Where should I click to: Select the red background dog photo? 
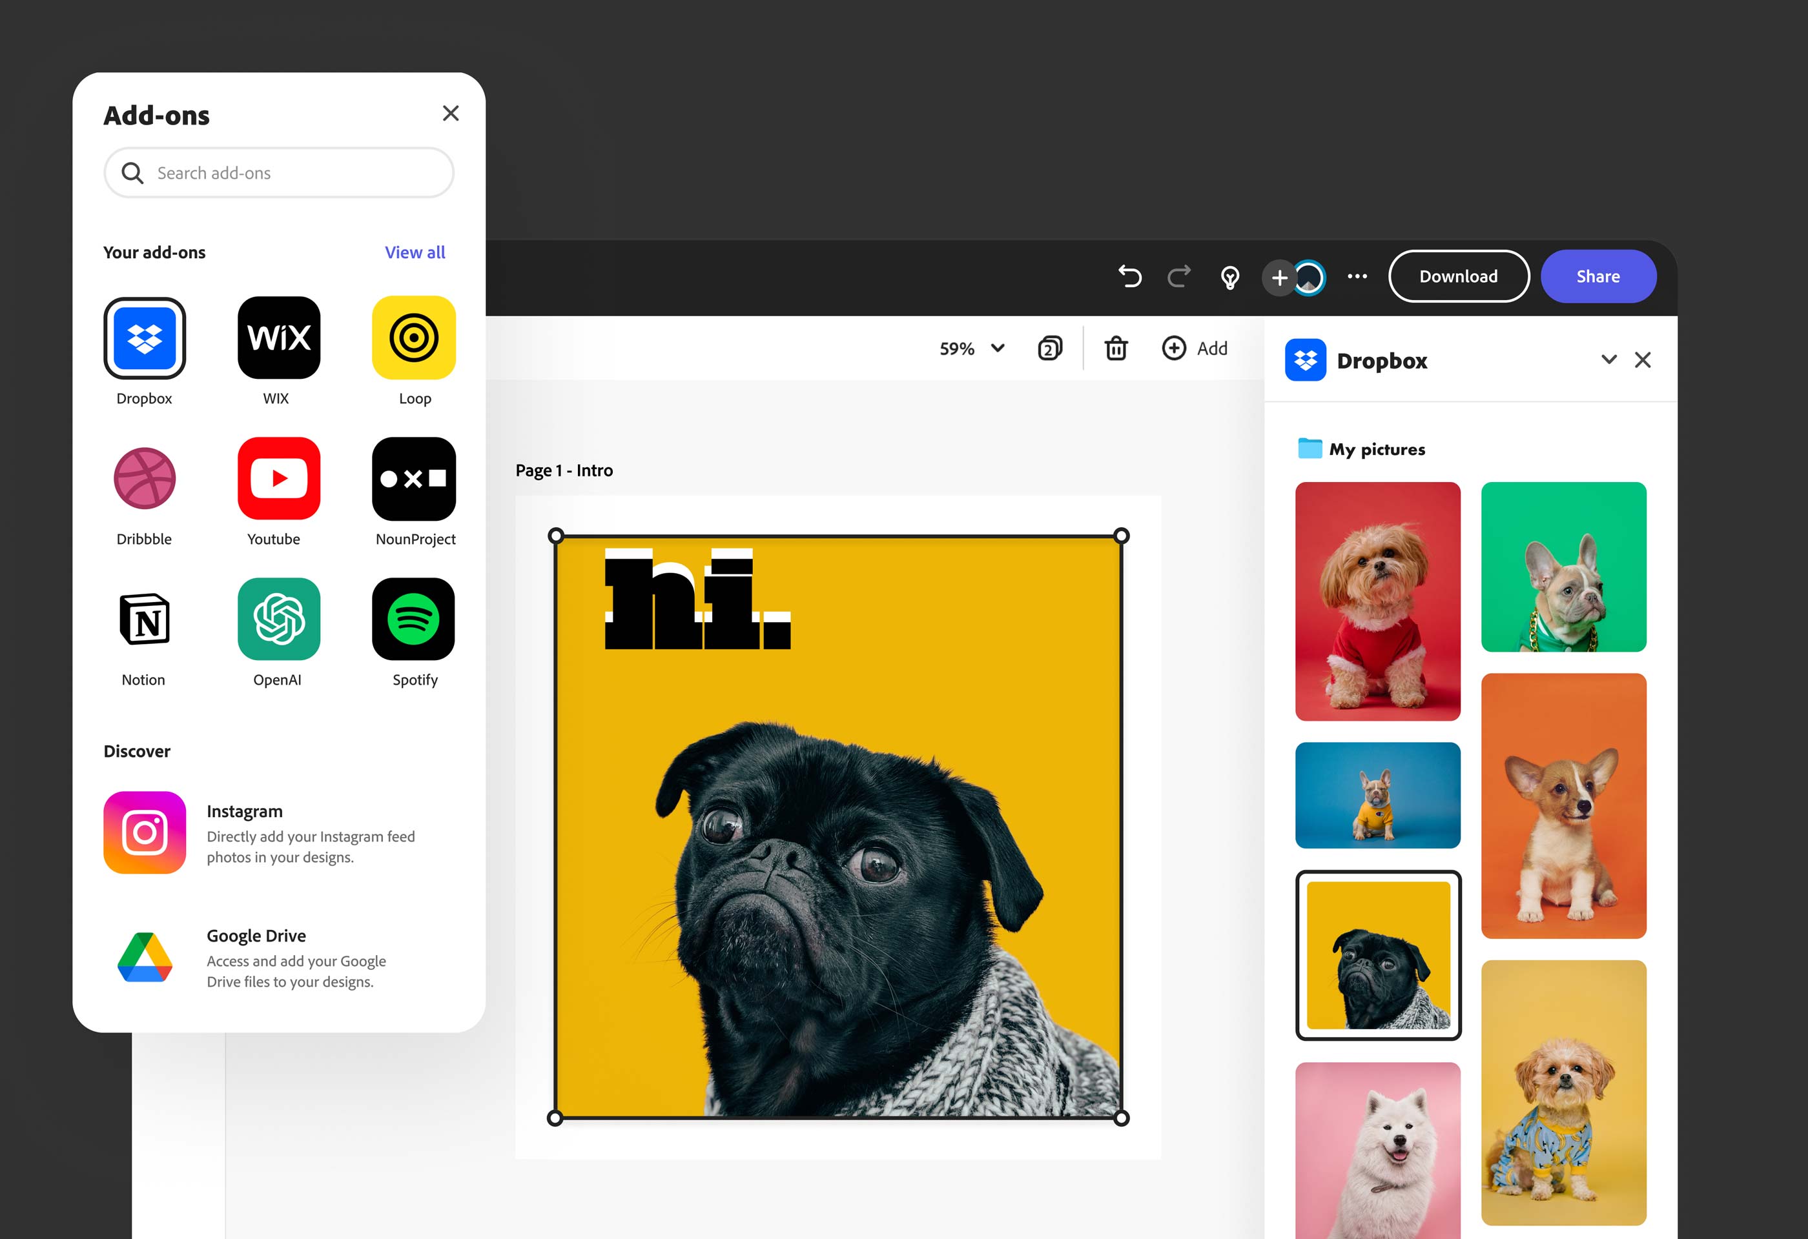[1378, 601]
